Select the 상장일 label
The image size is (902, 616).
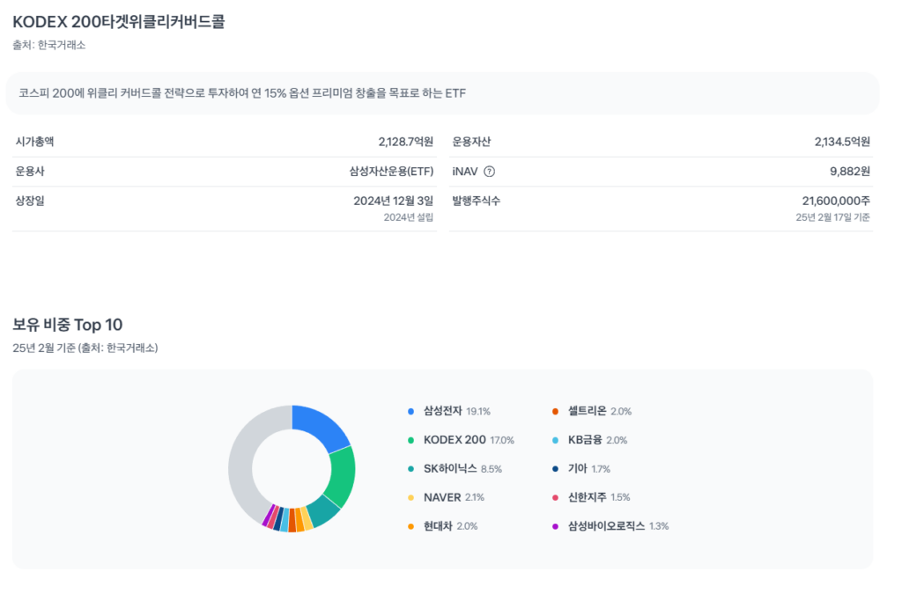30,202
